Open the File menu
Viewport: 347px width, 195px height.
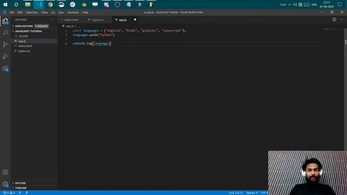point(12,12)
